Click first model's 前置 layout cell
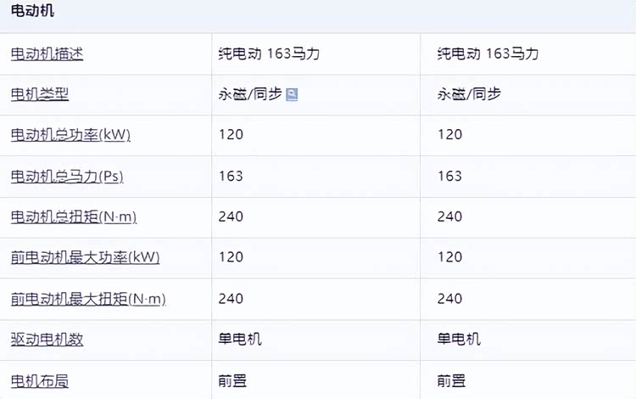 click(232, 380)
